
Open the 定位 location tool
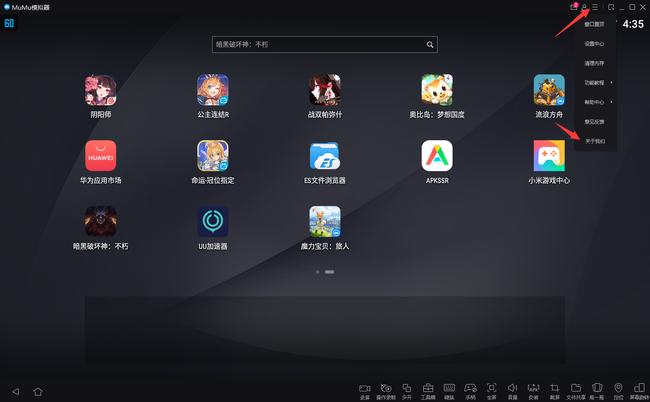pos(618,391)
